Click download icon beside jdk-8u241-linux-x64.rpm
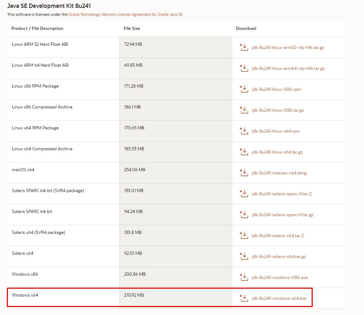Viewport: 364px width, 315px height. pyautogui.click(x=244, y=131)
